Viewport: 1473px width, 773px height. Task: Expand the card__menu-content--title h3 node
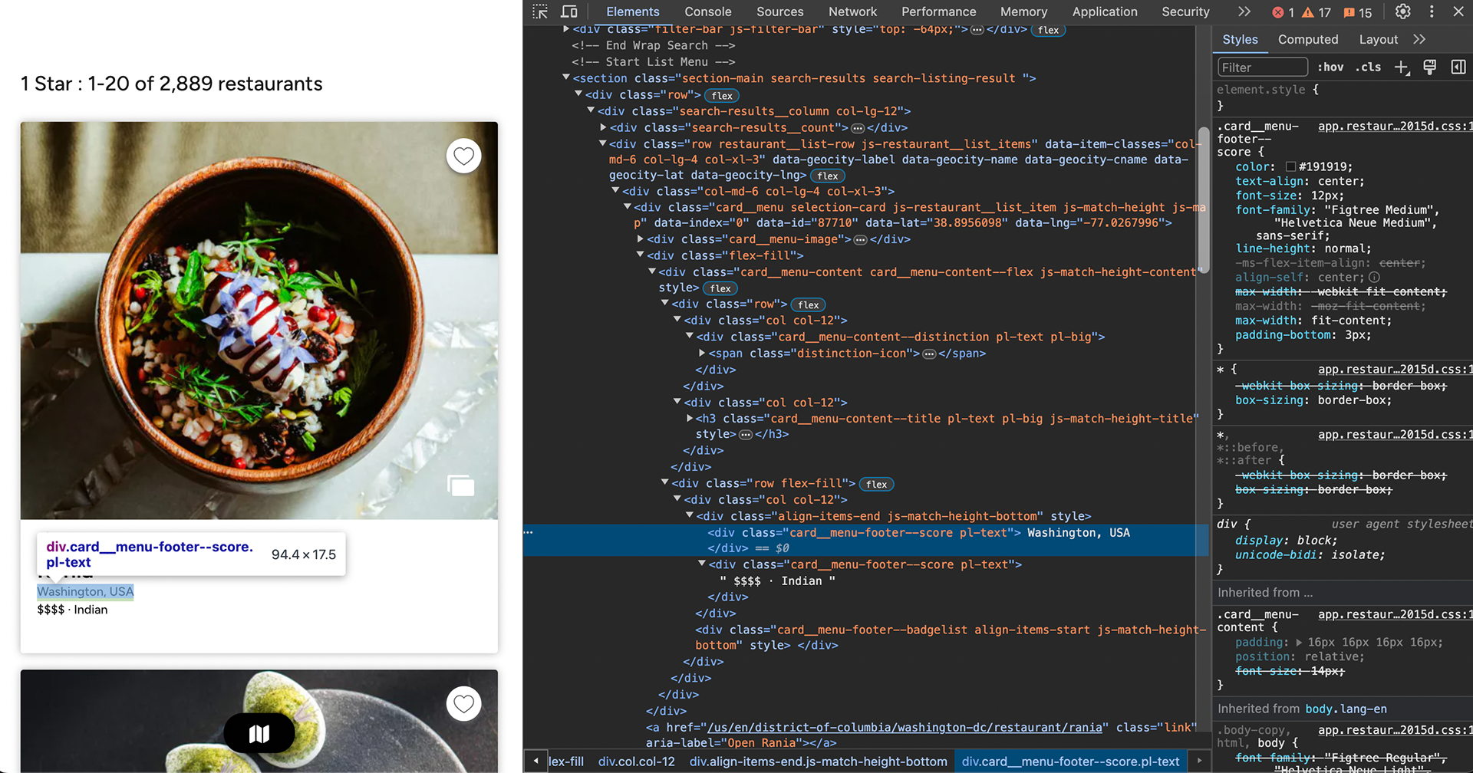(x=689, y=418)
